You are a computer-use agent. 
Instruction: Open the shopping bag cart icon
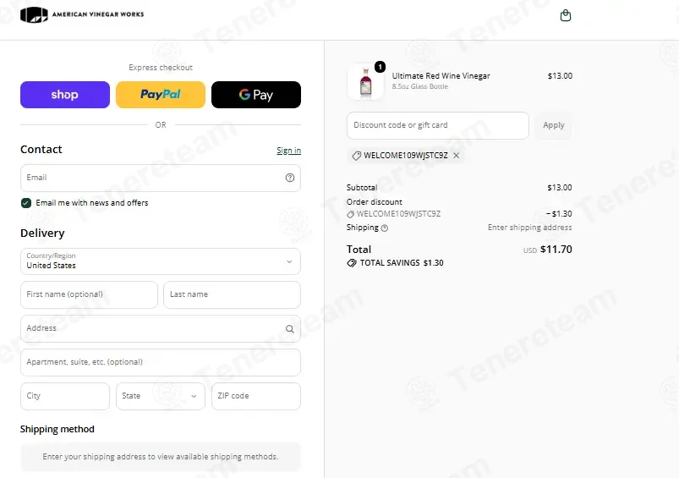tap(565, 15)
